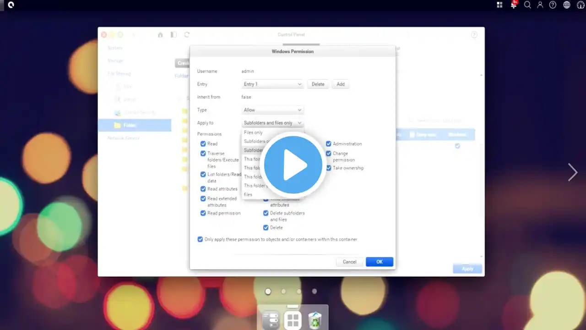Collapse the Apply to dropdown

click(273, 123)
